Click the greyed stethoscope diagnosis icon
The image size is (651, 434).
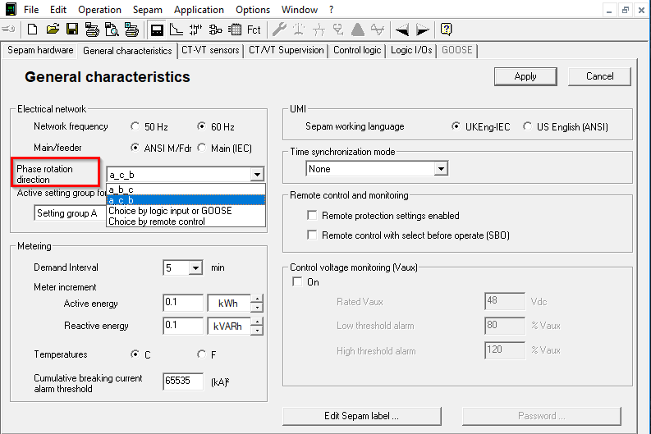tap(338, 30)
